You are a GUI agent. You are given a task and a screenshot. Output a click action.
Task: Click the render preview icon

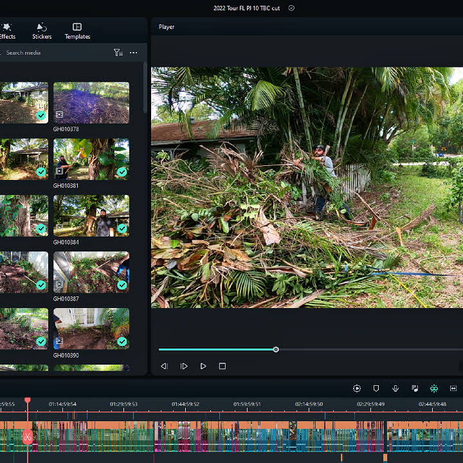357,388
